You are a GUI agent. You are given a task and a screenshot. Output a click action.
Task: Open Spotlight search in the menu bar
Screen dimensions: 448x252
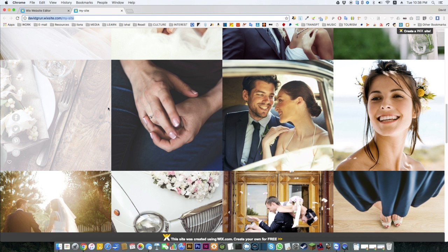433,2
